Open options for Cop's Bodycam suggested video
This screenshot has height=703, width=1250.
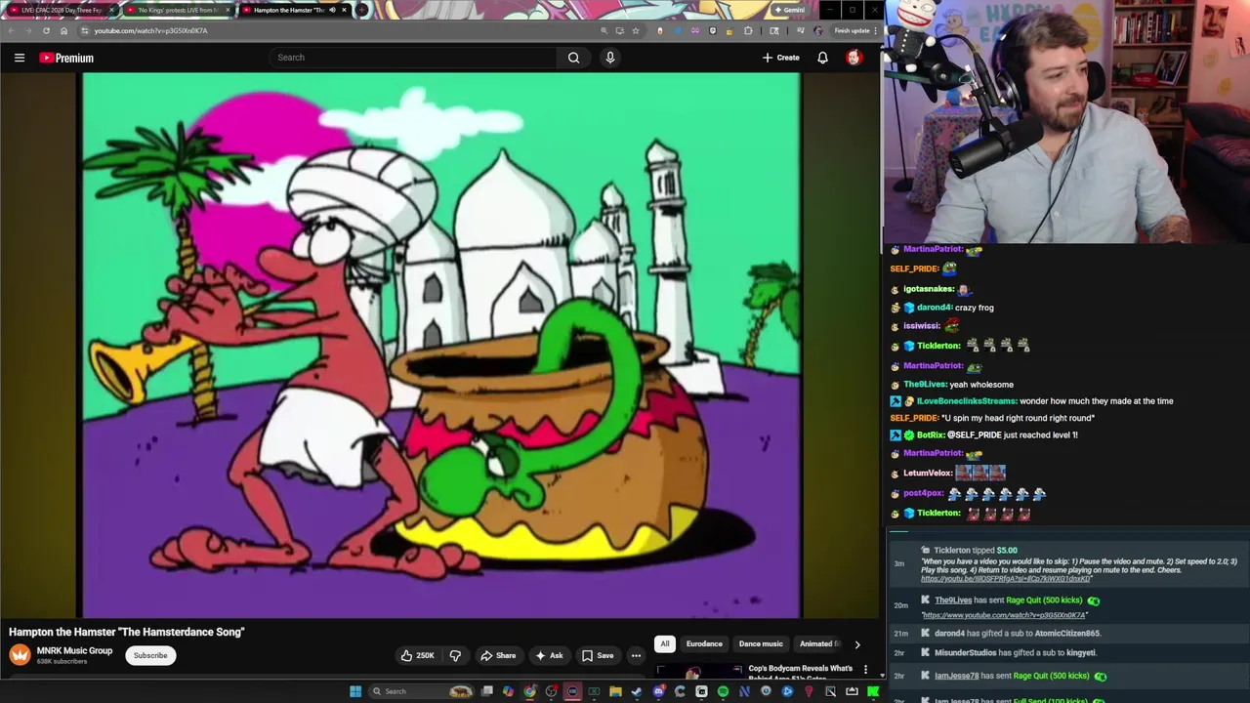pos(865,669)
